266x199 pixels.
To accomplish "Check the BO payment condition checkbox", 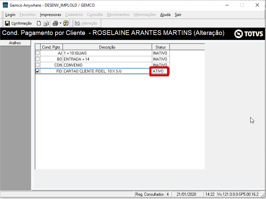I will coord(38,59).
